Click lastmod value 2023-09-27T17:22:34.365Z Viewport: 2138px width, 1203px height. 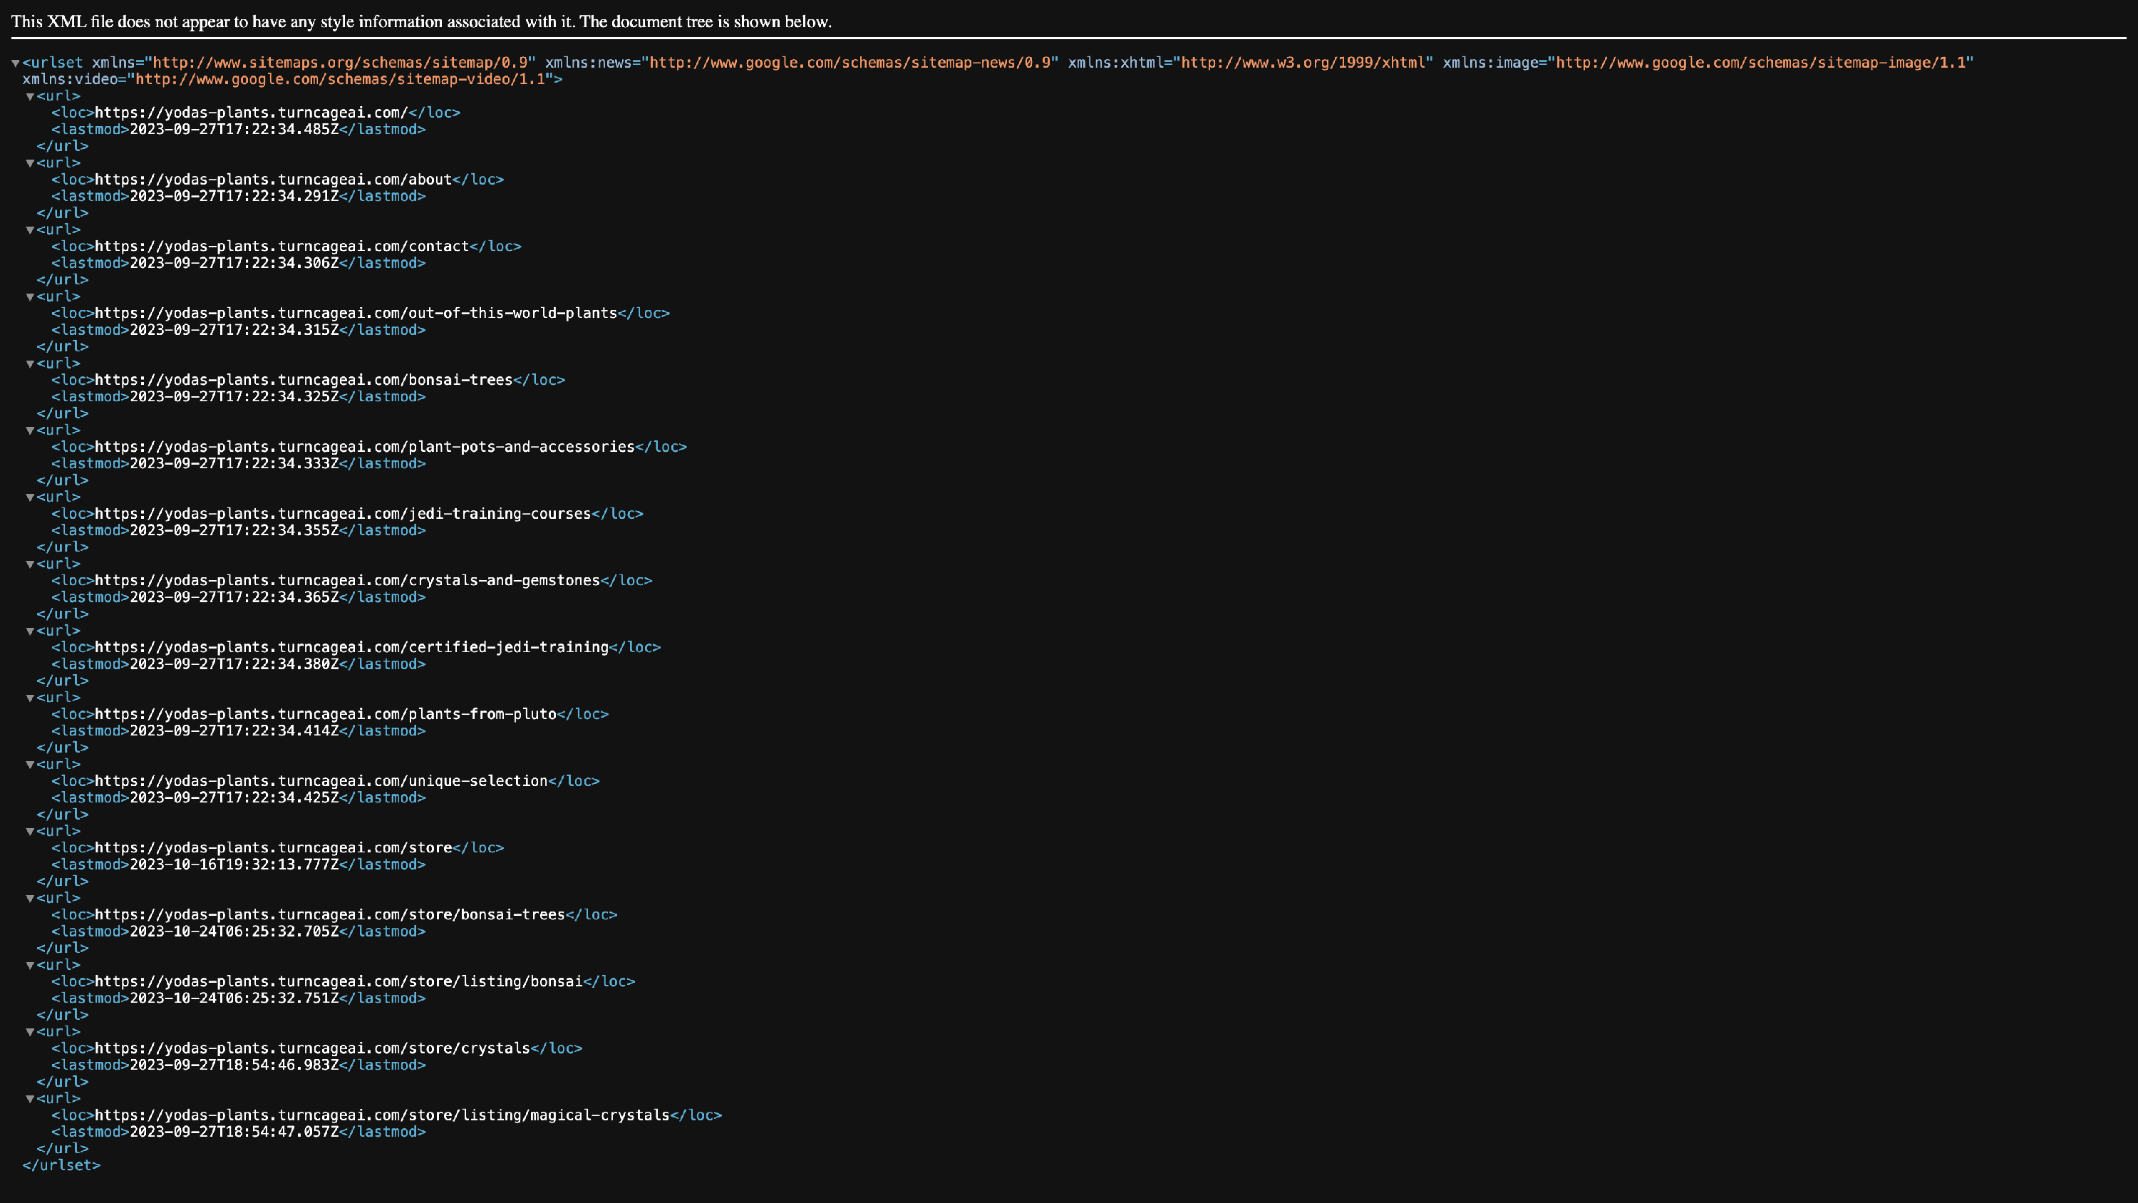tap(234, 598)
